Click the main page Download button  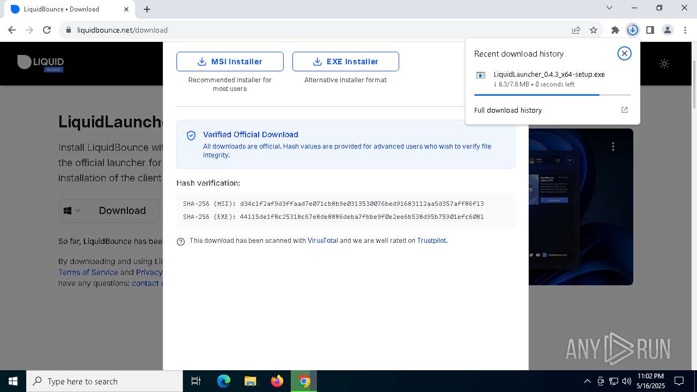click(x=123, y=211)
